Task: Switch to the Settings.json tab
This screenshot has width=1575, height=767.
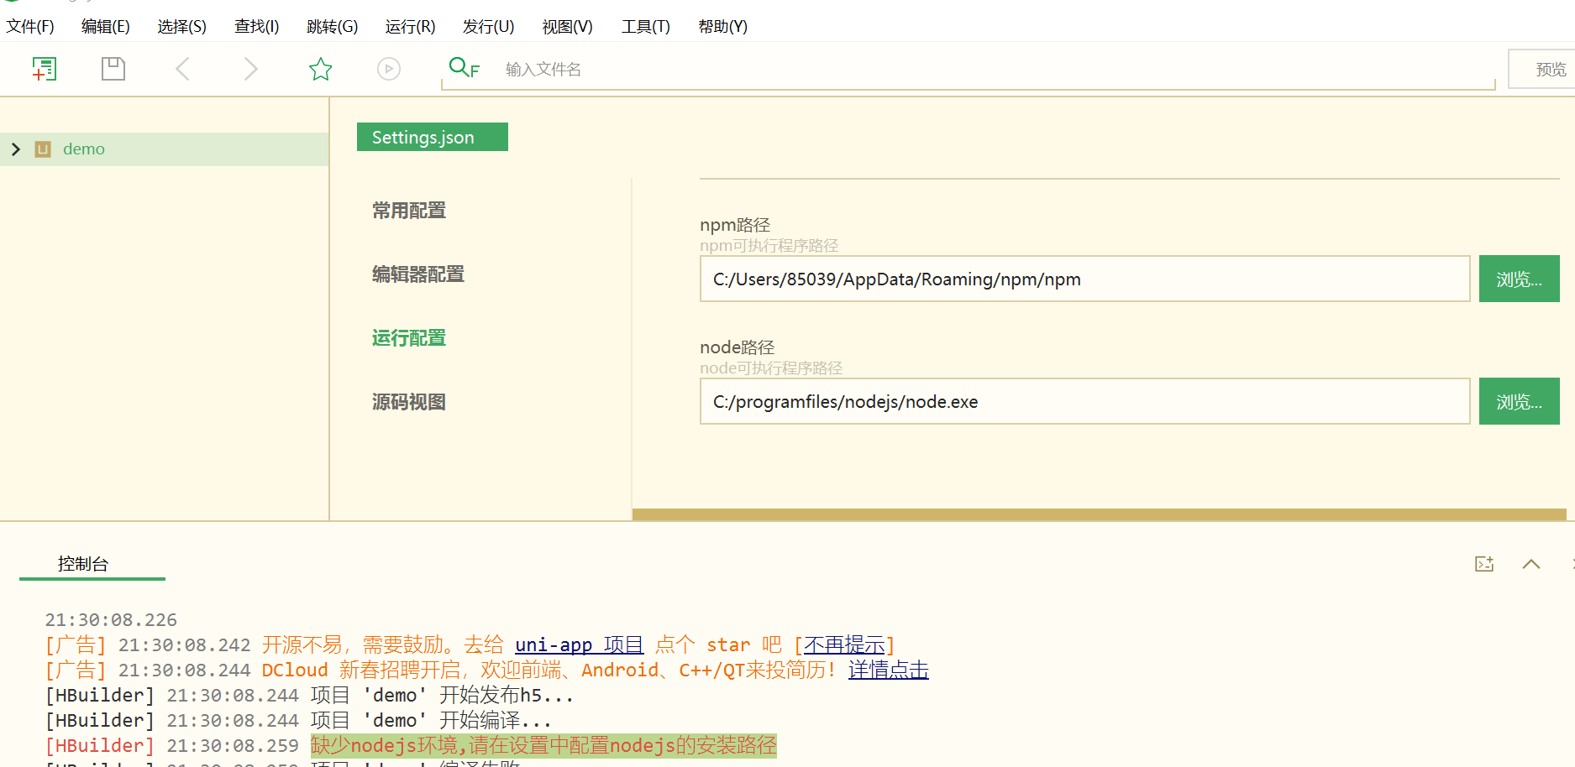Action: 433,137
